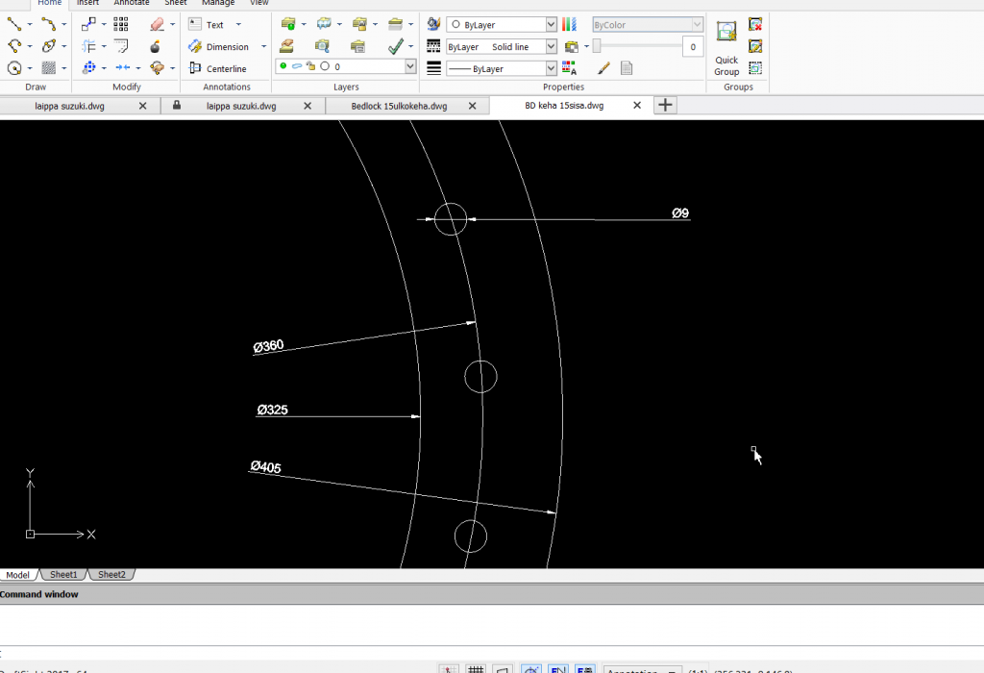Image resolution: width=984 pixels, height=673 pixels.
Task: Click the ungroup icon with red X
Action: 755,24
